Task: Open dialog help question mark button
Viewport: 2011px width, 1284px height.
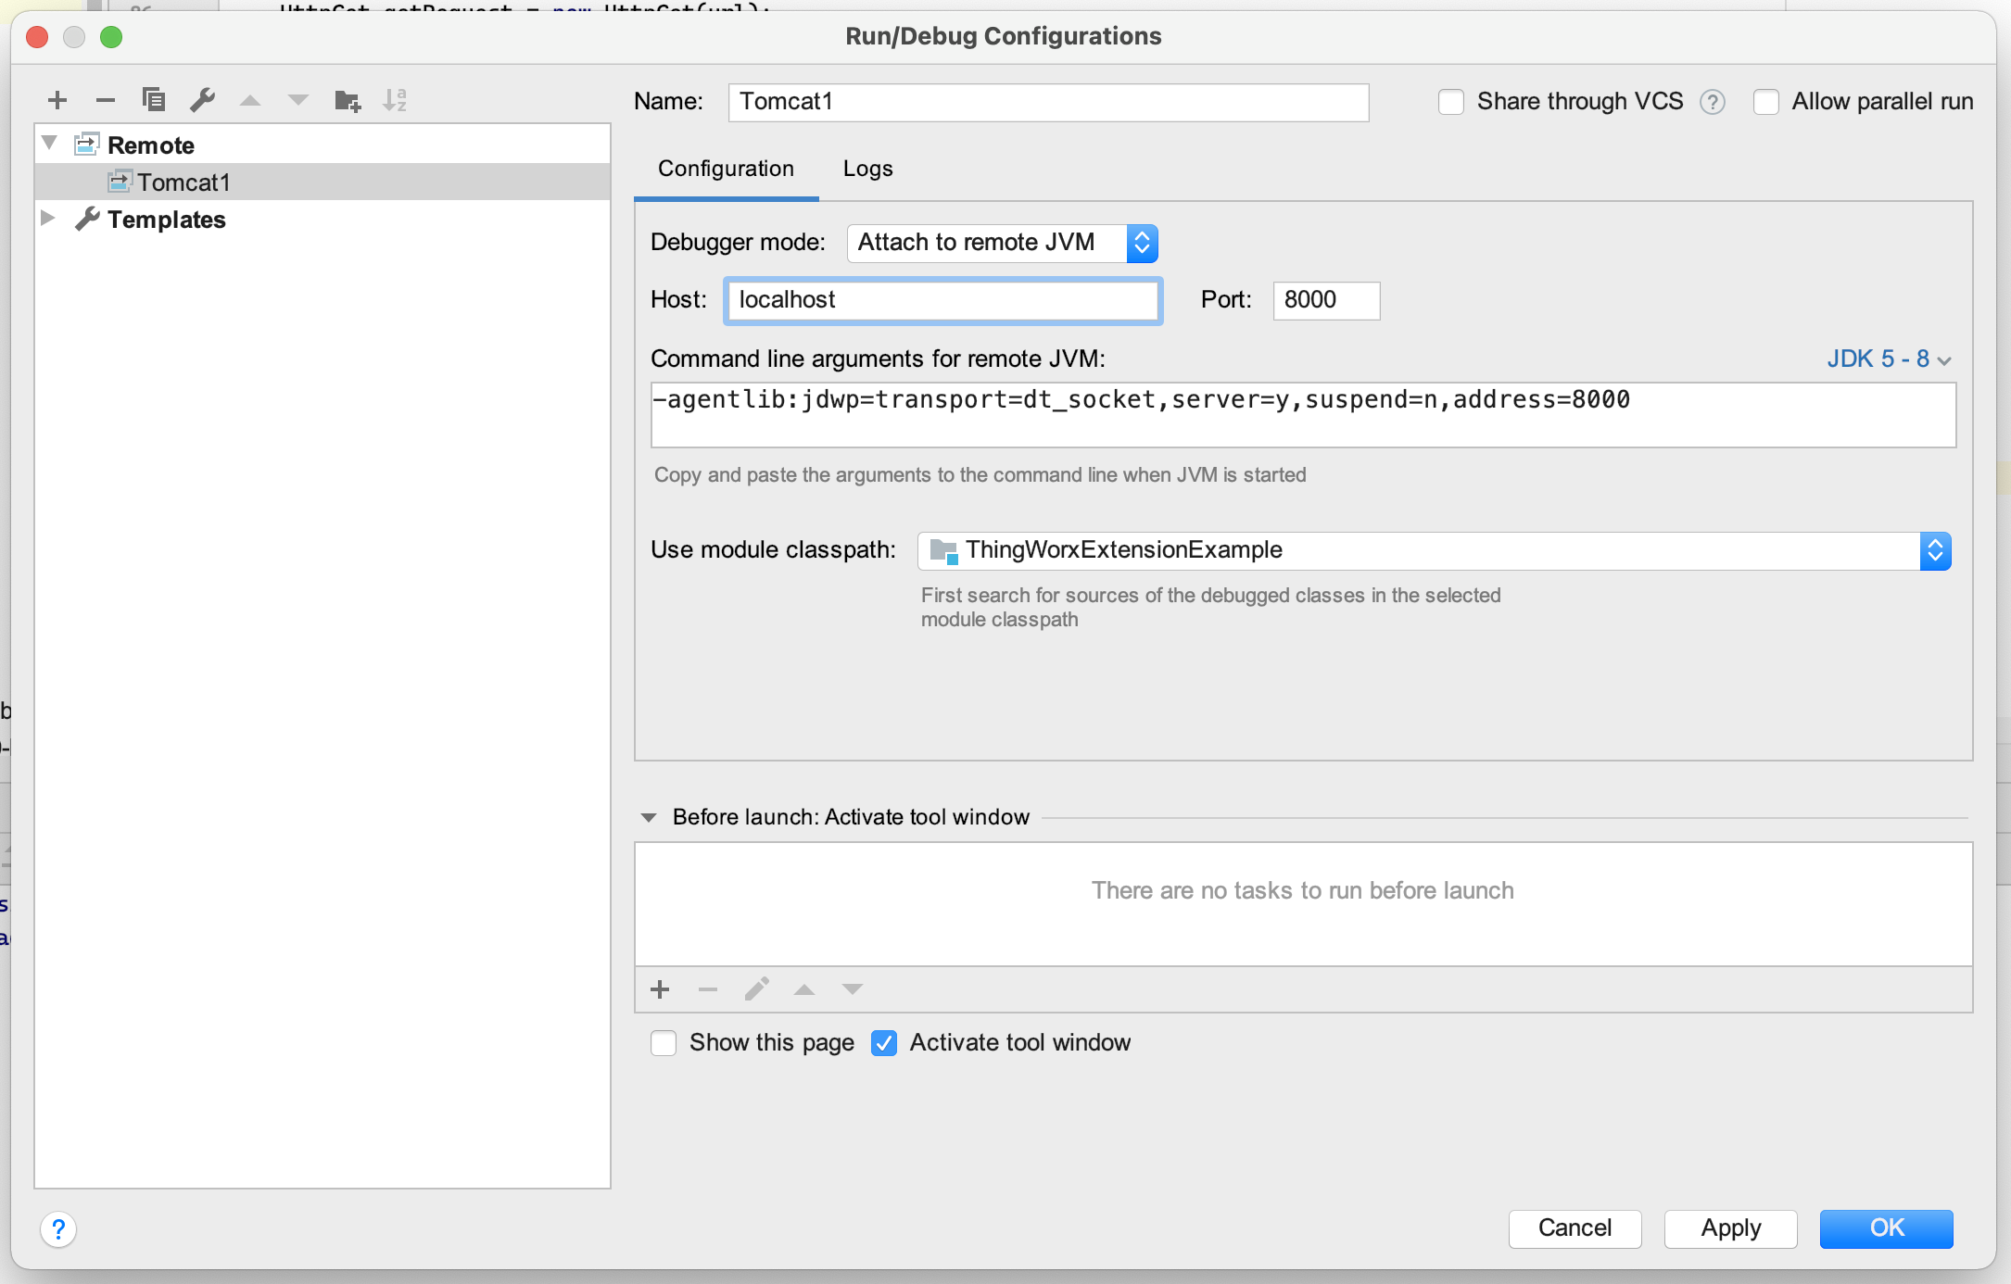Action: coord(58,1229)
